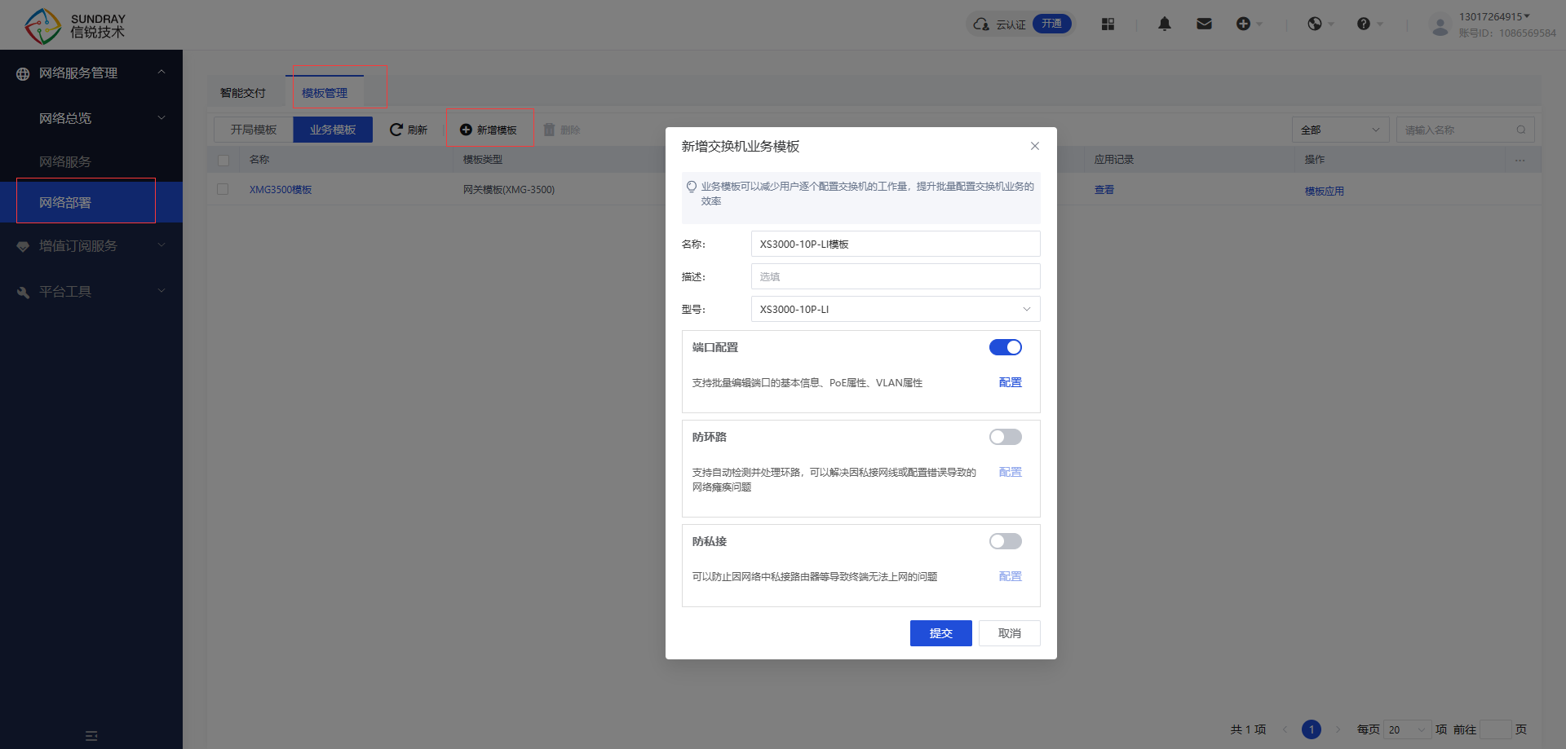The image size is (1566, 749).
Task: Disable the 端口配置 toggle switch
Action: (x=1005, y=347)
